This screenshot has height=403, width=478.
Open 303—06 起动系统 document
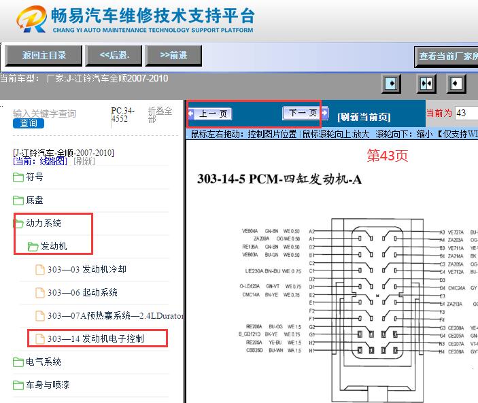[82, 292]
